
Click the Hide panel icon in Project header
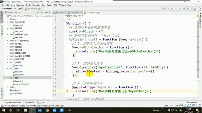click(x=50, y=13)
